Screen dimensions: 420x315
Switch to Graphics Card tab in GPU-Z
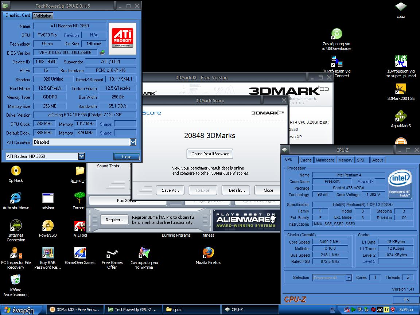(x=17, y=15)
